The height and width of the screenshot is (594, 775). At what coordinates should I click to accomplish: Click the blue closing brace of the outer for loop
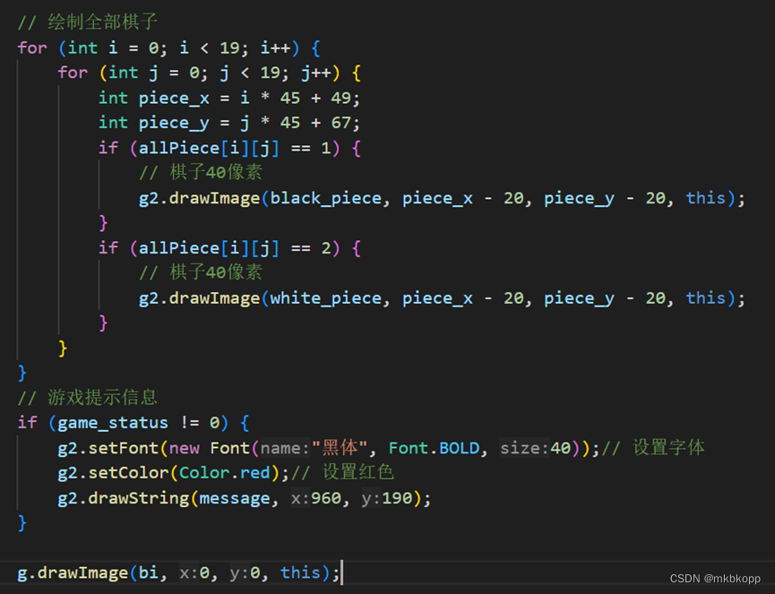pos(22,373)
